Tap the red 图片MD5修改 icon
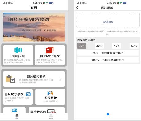The image size is (141, 121). 50,50
